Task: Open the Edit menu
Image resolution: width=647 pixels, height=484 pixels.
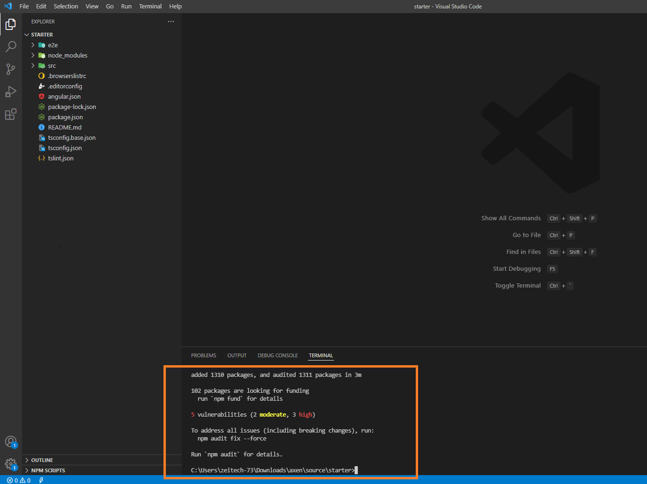Action: (x=41, y=7)
